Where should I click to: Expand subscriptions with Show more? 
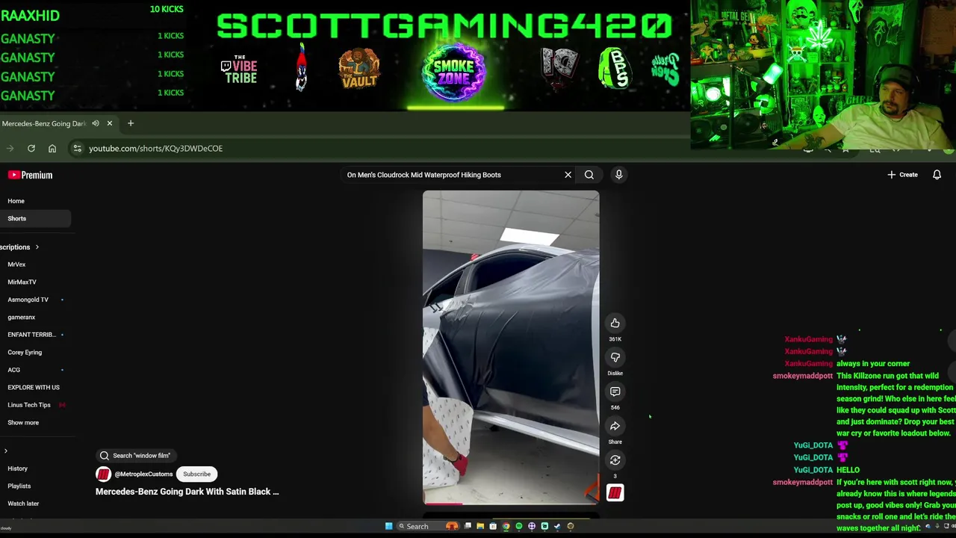(22, 423)
